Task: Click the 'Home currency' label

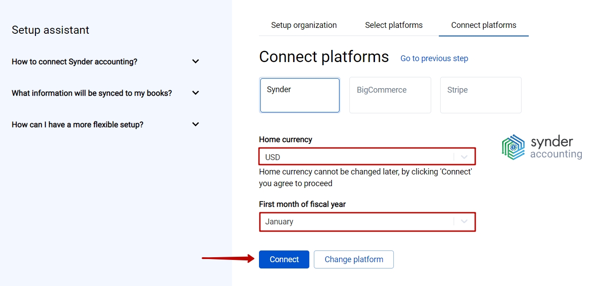Action: click(x=286, y=140)
